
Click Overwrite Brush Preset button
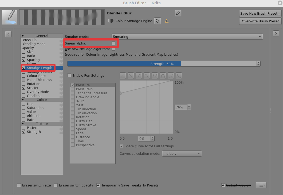[260, 21]
